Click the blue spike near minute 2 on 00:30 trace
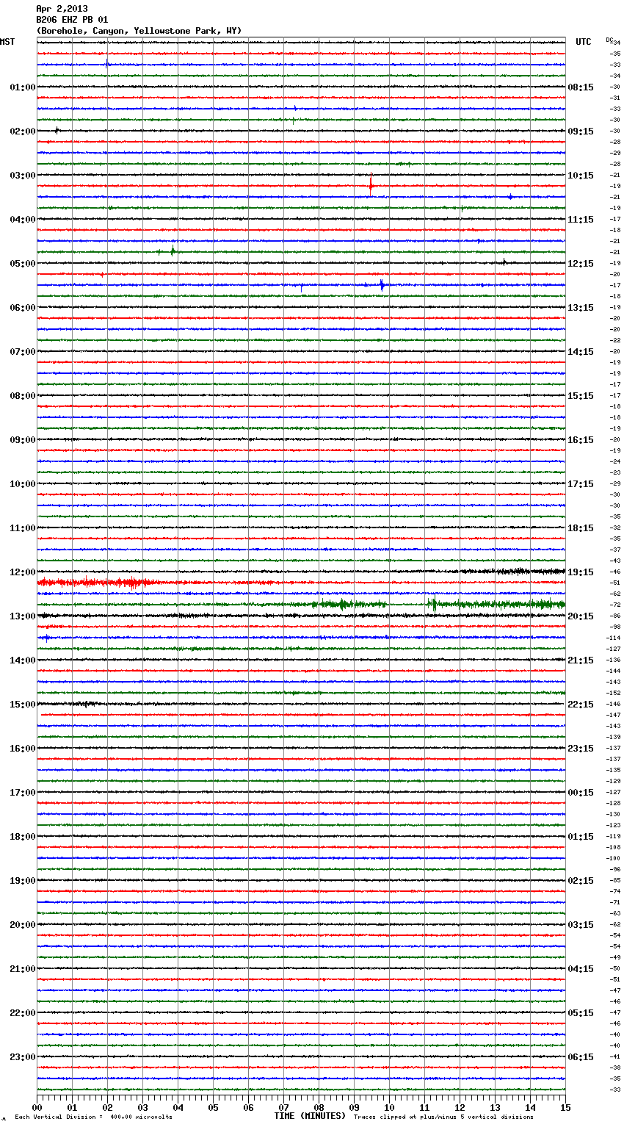Screen dimensions: 624x1127 click(x=107, y=64)
